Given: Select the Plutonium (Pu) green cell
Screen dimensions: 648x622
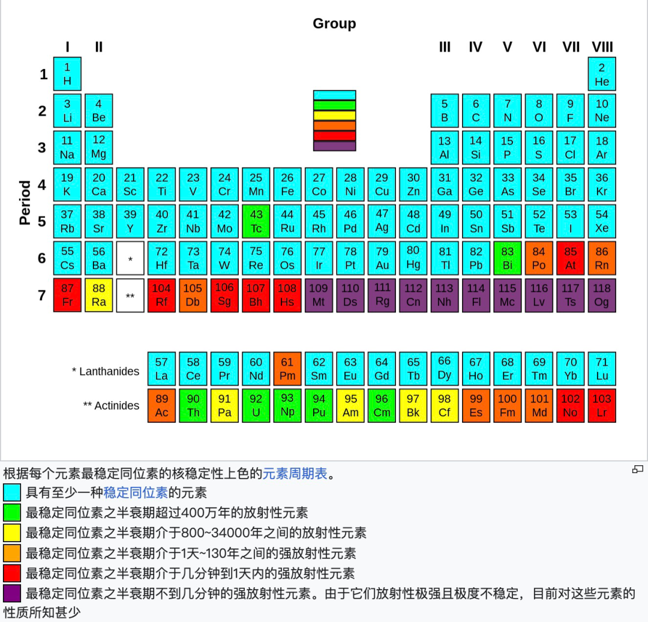Looking at the screenshot, I should pyautogui.click(x=319, y=405).
